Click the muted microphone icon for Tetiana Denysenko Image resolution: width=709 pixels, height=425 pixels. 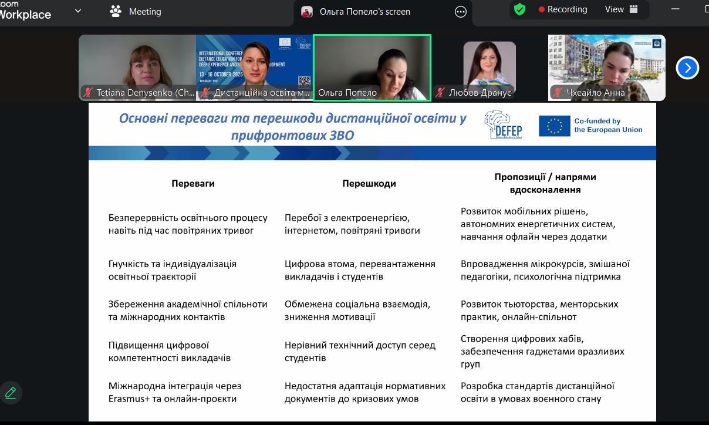tap(89, 93)
